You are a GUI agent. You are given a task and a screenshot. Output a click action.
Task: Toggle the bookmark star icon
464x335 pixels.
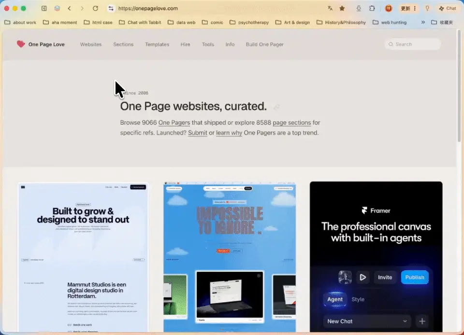pyautogui.click(x=342, y=8)
